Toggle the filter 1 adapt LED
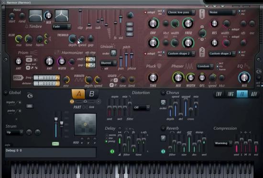 [145, 12]
